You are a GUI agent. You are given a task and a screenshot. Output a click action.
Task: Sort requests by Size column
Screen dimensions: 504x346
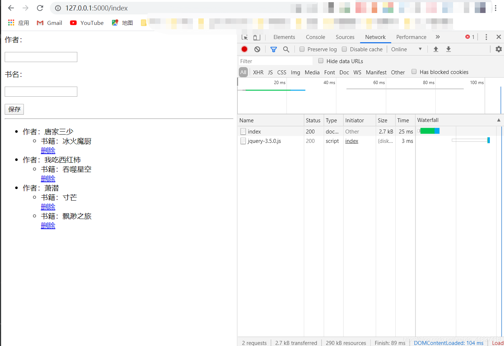click(x=385, y=120)
